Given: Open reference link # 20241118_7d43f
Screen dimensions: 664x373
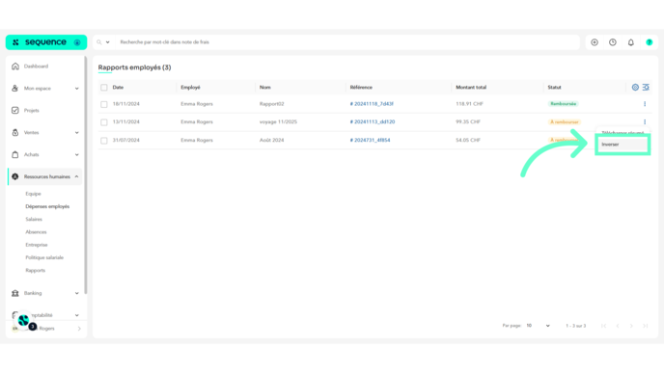Looking at the screenshot, I should pyautogui.click(x=372, y=104).
